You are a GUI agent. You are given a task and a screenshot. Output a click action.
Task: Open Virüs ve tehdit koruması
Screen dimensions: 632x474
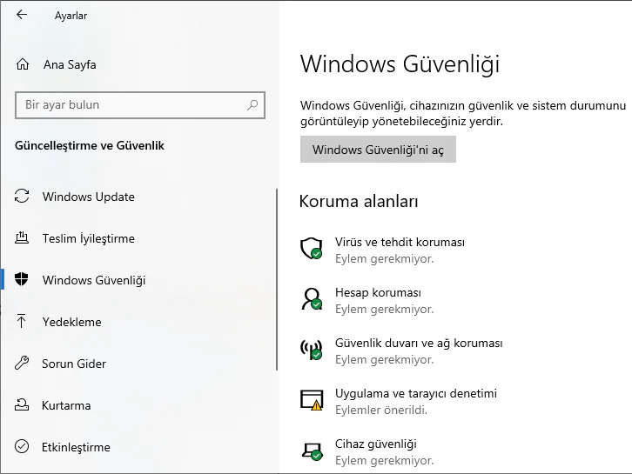(400, 242)
